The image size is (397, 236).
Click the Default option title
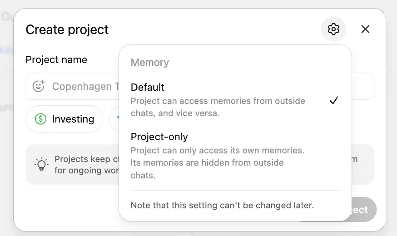148,87
